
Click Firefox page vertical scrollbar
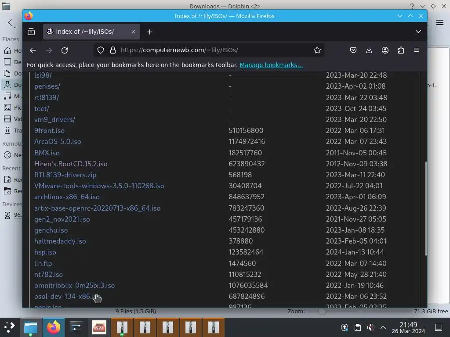[425, 208]
